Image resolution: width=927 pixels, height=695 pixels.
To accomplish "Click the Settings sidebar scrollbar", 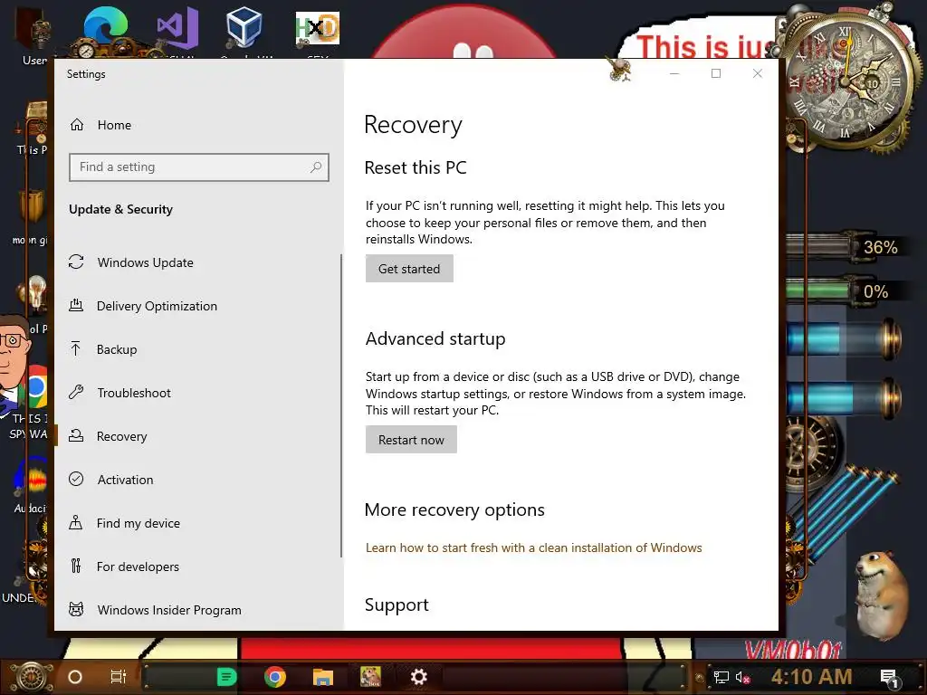I will coord(341,405).
